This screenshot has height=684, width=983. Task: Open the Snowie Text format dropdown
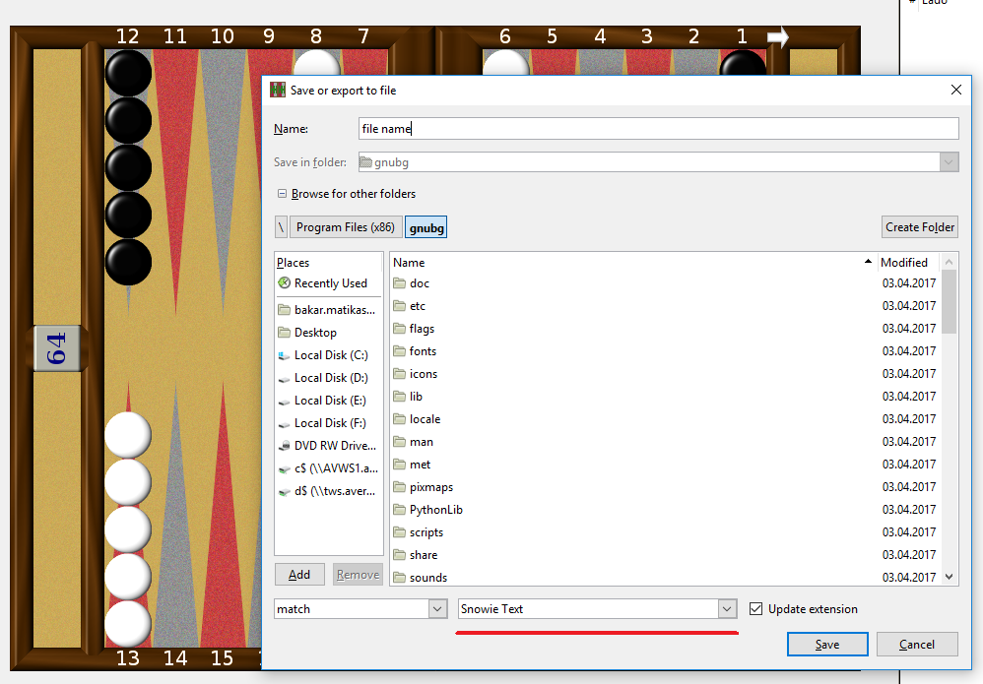597,609
